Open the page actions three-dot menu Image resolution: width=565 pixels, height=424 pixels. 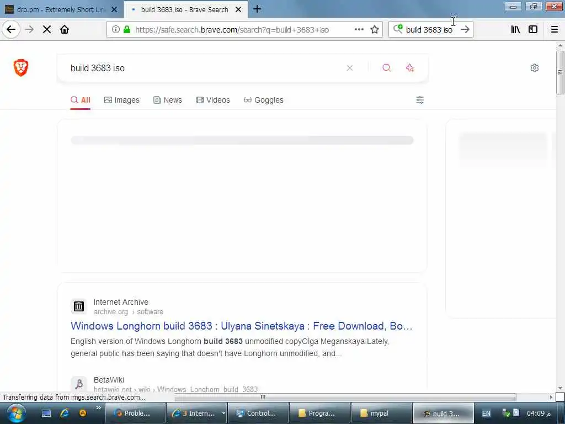359,30
